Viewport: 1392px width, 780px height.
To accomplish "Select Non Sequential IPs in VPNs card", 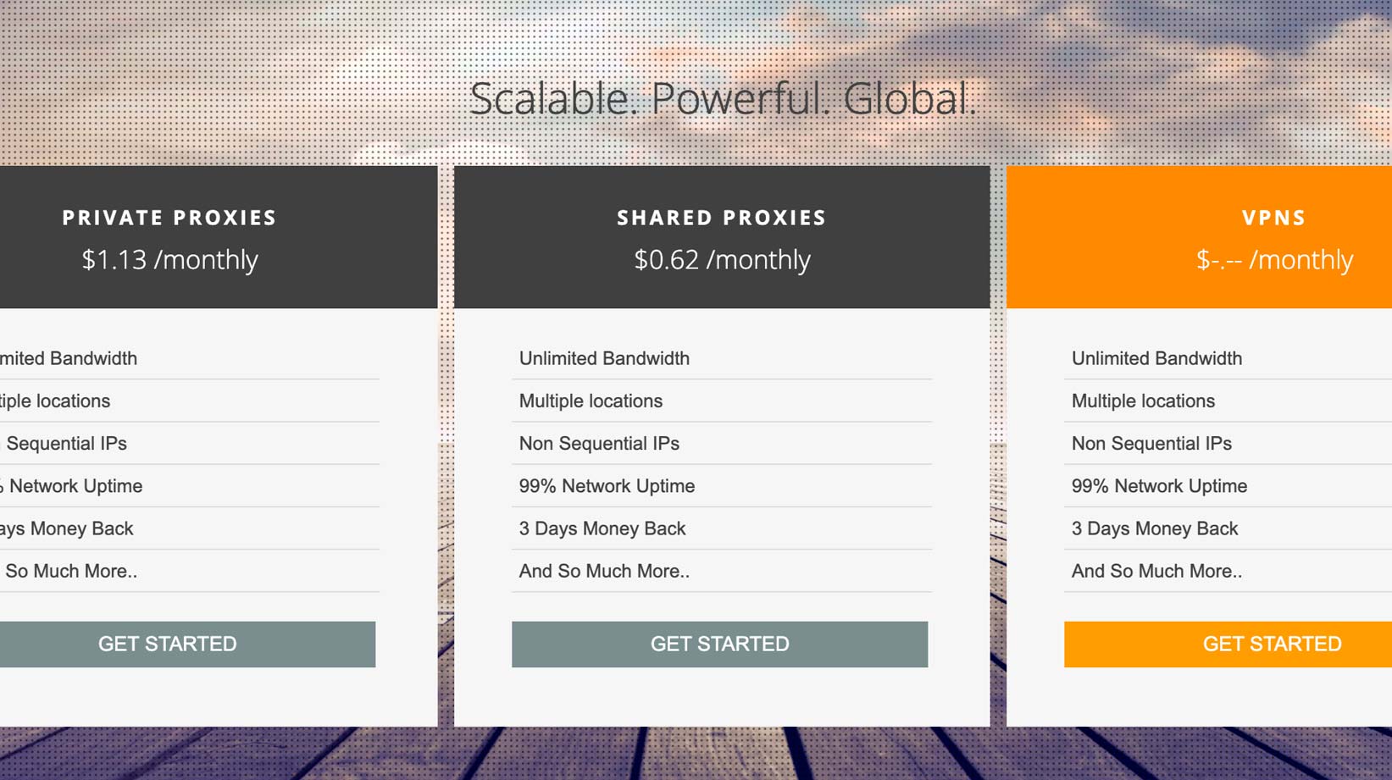I will 1151,443.
